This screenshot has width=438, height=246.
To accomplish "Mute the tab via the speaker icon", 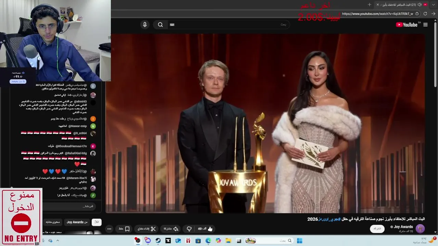I will click(x=420, y=5).
